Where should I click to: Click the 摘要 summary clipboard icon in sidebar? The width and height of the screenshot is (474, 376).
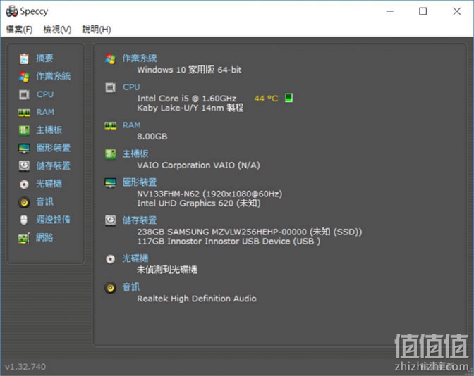(x=24, y=58)
